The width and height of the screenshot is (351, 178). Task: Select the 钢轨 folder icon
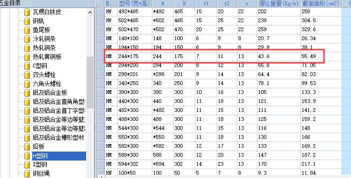tap(27, 21)
